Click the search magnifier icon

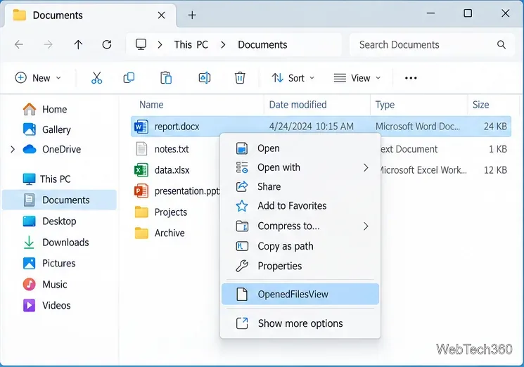pyautogui.click(x=501, y=44)
